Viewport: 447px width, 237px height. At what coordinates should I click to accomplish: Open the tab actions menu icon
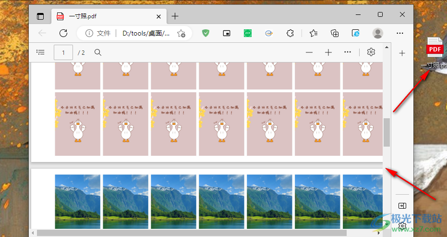click(40, 16)
